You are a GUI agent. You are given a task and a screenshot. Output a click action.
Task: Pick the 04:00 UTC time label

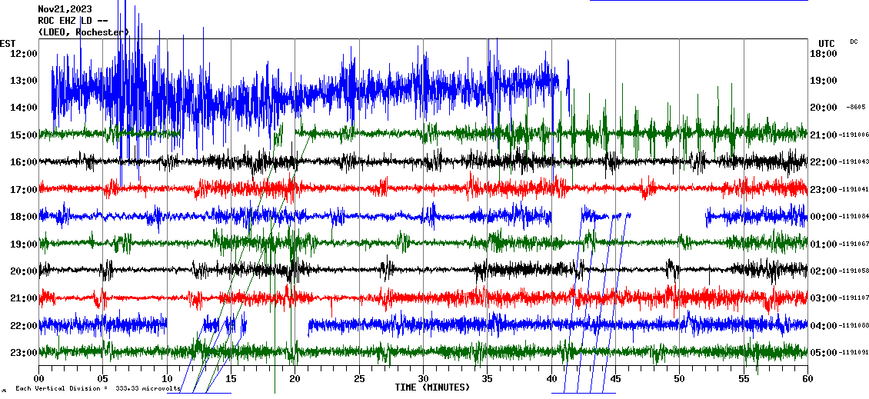click(824, 325)
